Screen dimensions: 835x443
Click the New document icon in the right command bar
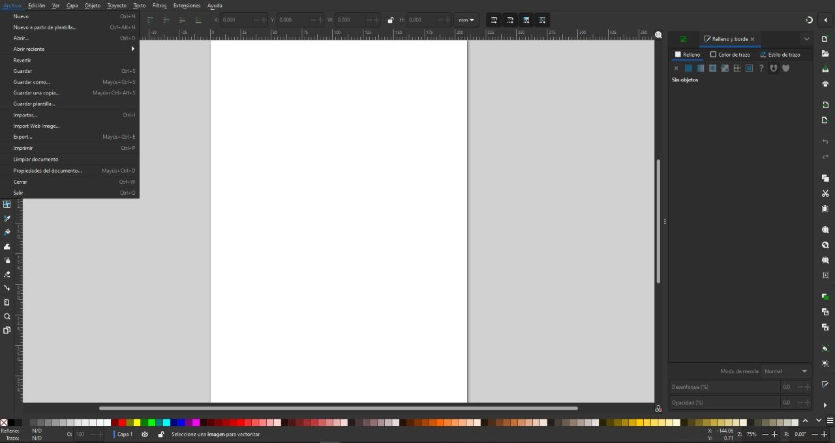point(825,38)
